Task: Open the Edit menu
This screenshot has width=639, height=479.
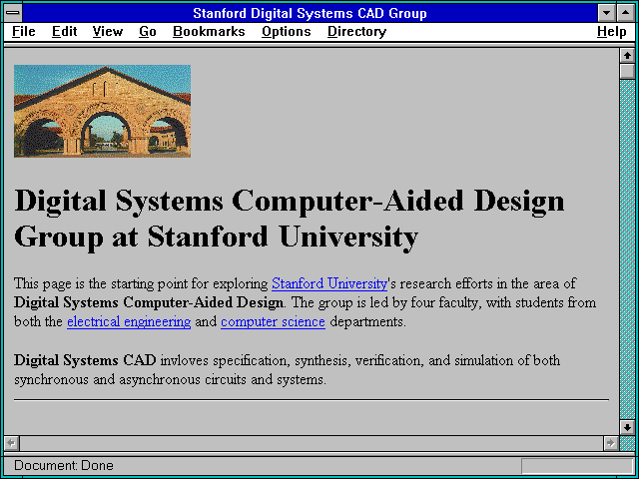Action: coord(64,32)
